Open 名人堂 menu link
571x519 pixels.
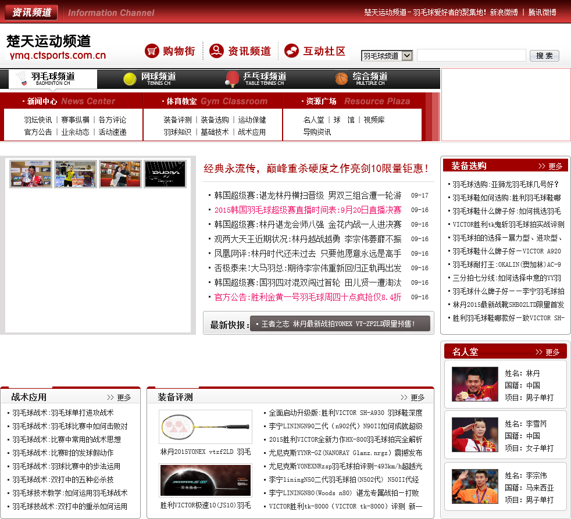(313, 120)
